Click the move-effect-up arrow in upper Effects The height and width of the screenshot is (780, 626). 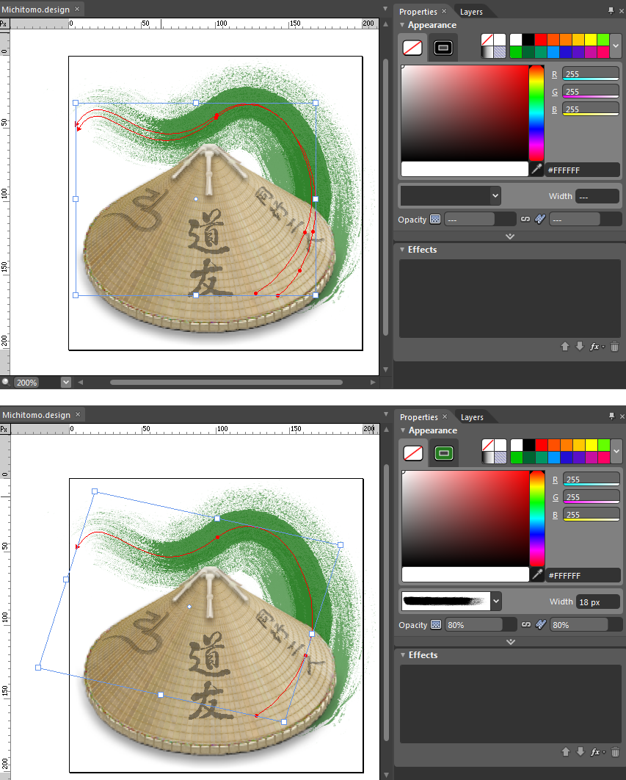pyautogui.click(x=565, y=346)
